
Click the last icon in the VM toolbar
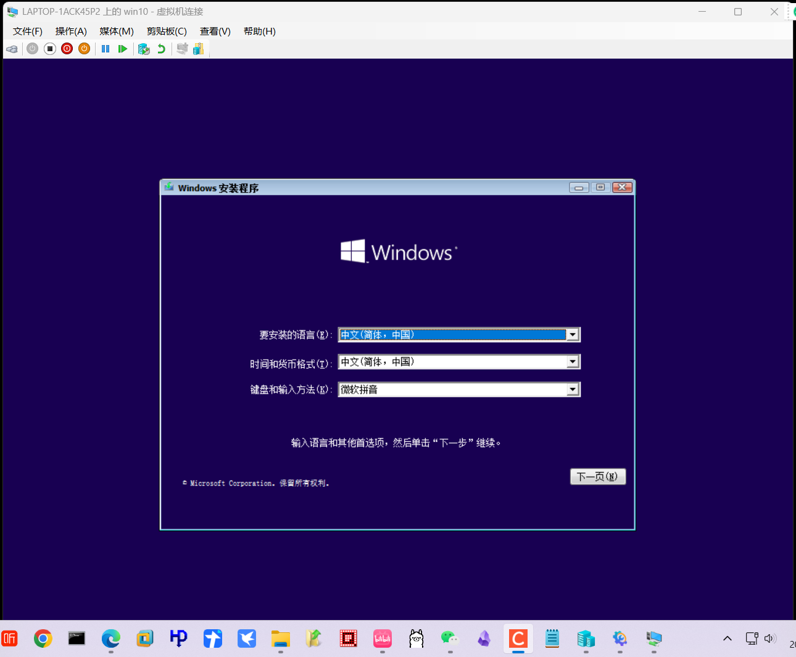(198, 49)
